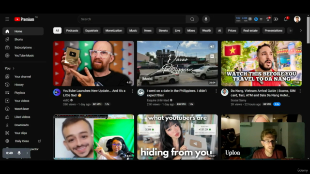Select the News filter chip
The width and height of the screenshot is (310, 174).
148,30
